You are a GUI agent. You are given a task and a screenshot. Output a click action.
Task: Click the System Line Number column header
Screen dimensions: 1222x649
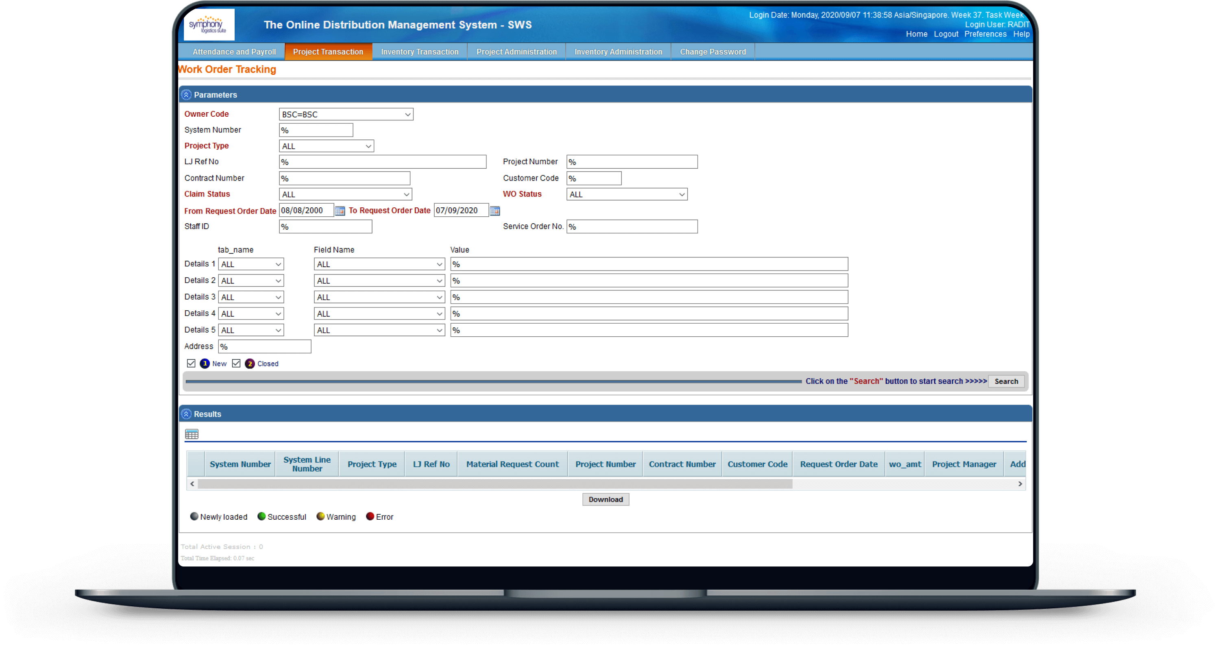click(x=307, y=464)
